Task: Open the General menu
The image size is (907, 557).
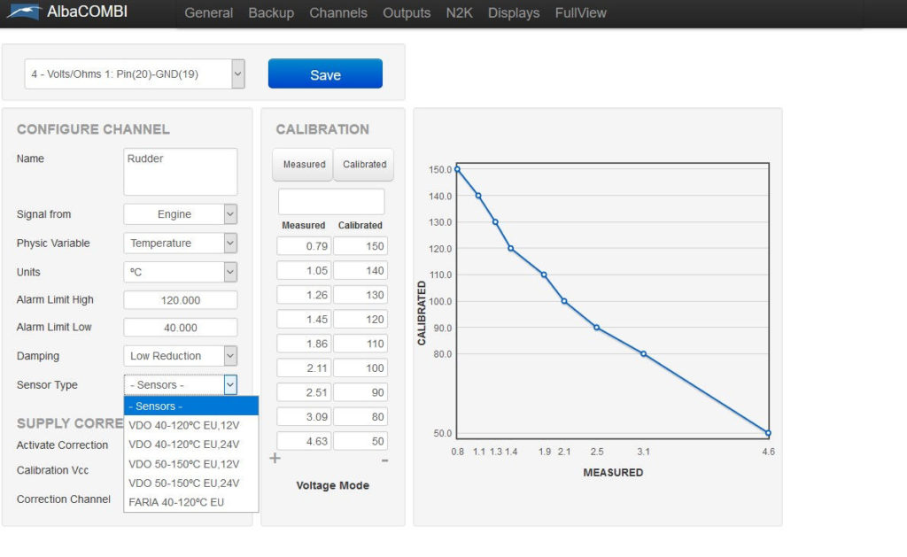Action: [208, 12]
